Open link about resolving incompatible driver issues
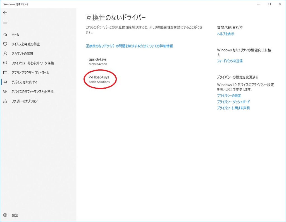This screenshot has width=286, height=222. tap(129, 46)
